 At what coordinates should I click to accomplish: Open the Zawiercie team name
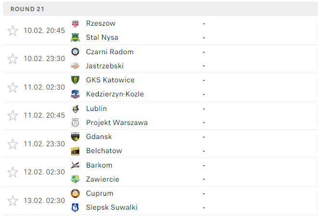tap(103, 179)
